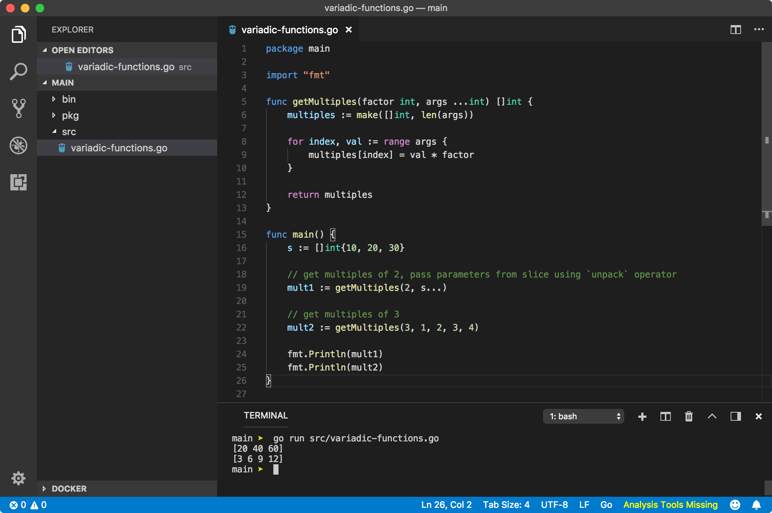772x513 pixels.
Task: Select the variadic-functions.go editor tab
Action: pyautogui.click(x=289, y=30)
